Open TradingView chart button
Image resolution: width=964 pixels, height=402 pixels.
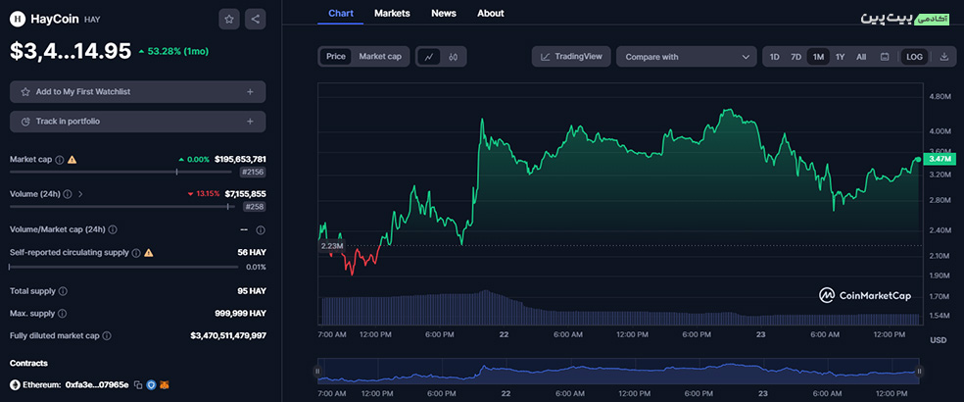click(571, 57)
